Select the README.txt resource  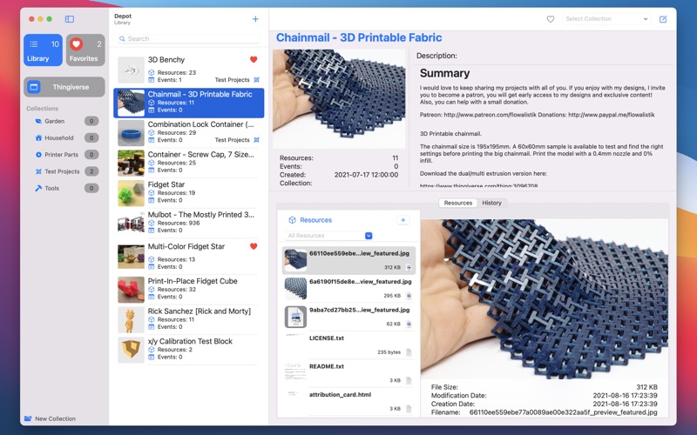pyautogui.click(x=348, y=373)
